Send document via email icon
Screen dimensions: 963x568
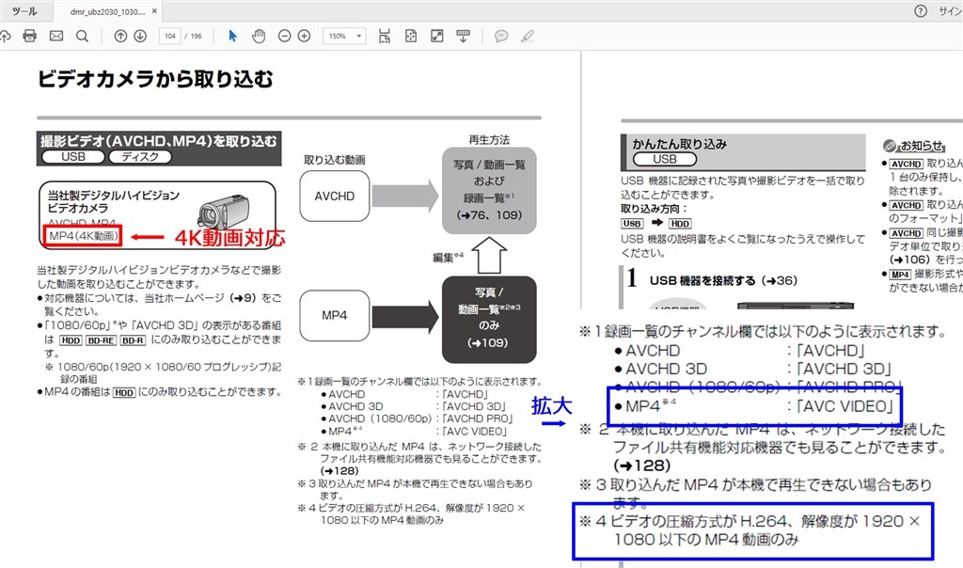pyautogui.click(x=55, y=36)
